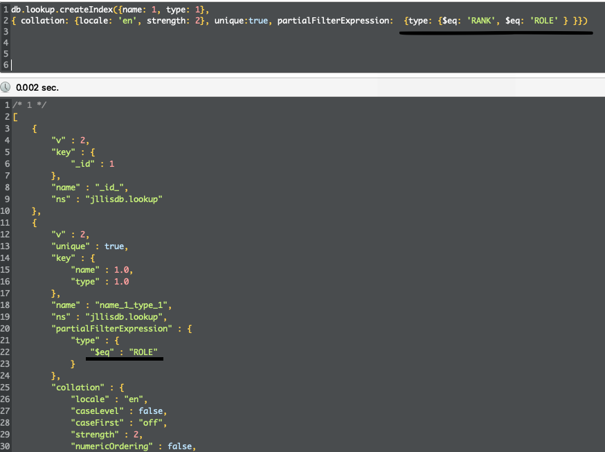Click the "numericOrdering" : false line
605x452 pixels.
(x=133, y=446)
